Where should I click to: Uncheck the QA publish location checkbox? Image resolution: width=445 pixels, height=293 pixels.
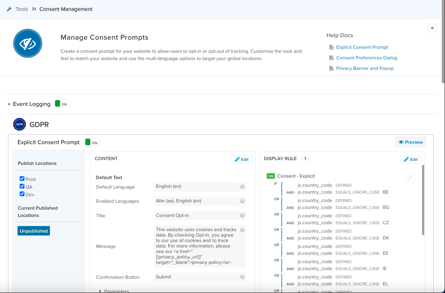point(22,186)
